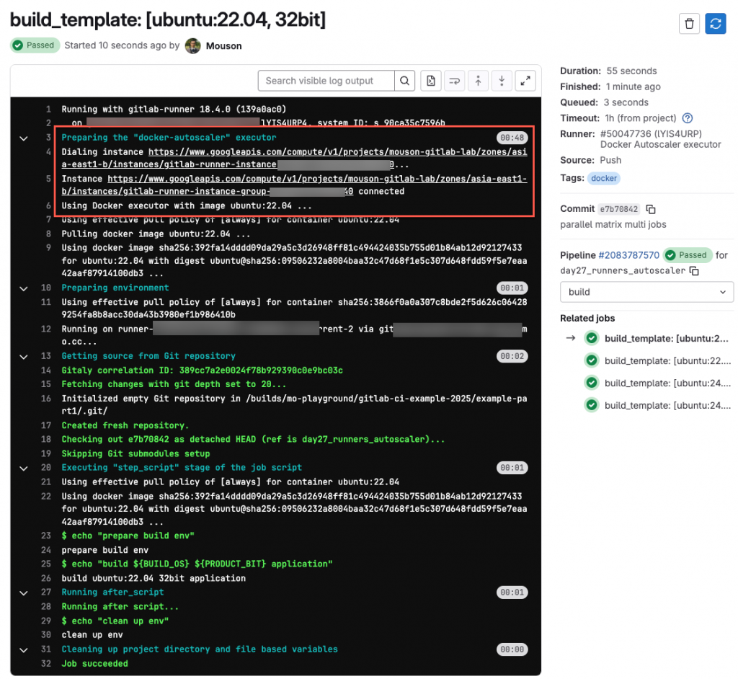This screenshot has height=679, width=738.
Task: Click the 'Queued: 3 seconds' text
Action: (604, 102)
